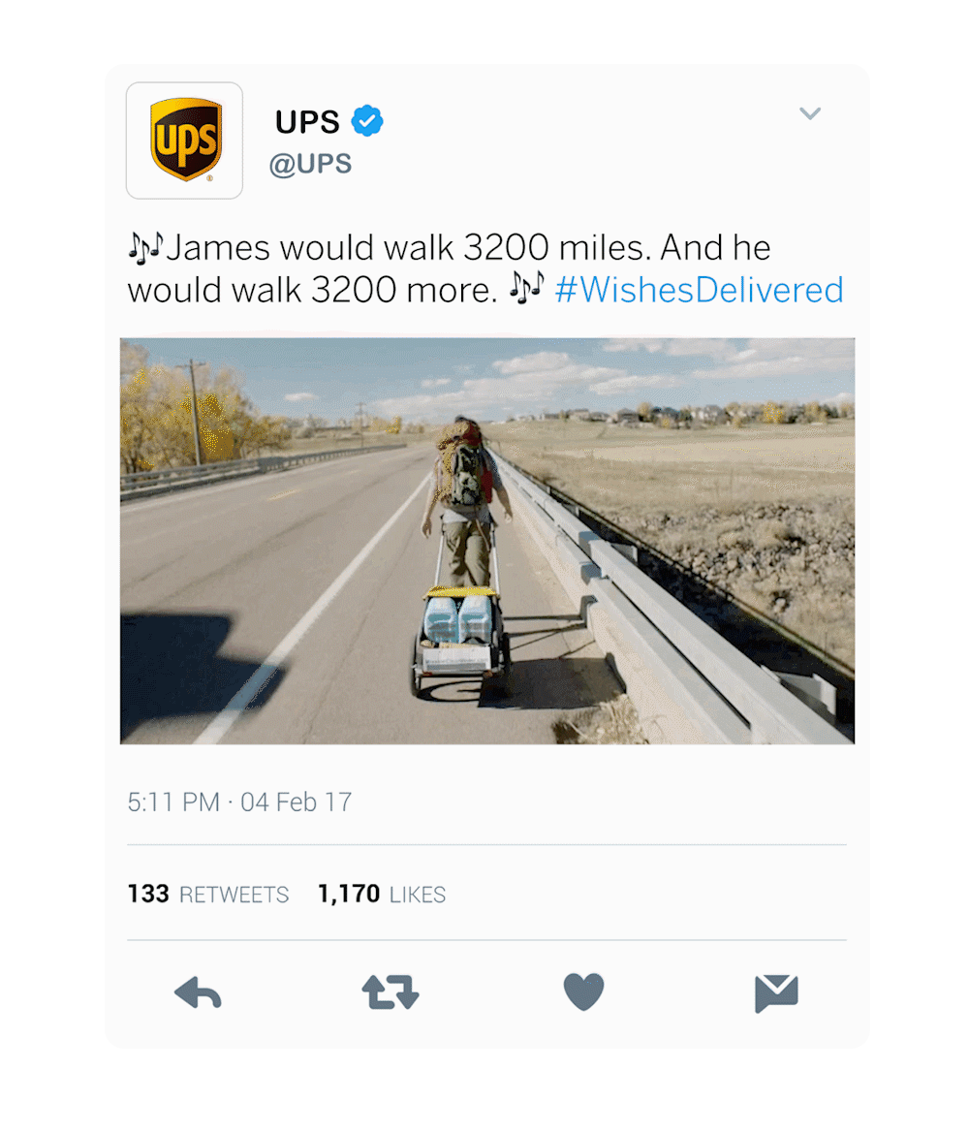The image size is (969, 1132).
Task: Open the #WishesDelivered hashtag link
Action: click(x=699, y=290)
